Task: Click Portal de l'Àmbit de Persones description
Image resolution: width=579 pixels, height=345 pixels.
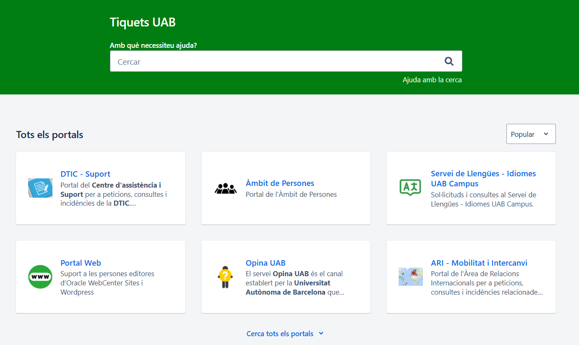Action: click(x=291, y=194)
